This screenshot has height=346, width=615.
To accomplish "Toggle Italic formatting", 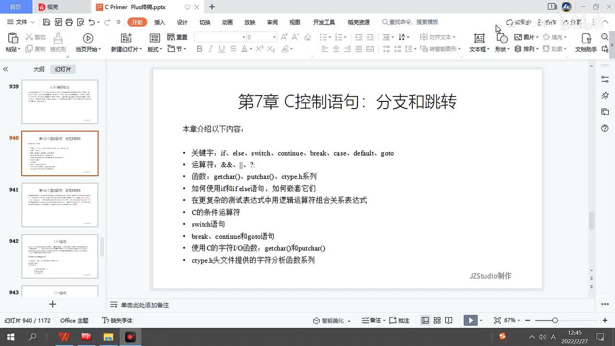I will coord(210,49).
